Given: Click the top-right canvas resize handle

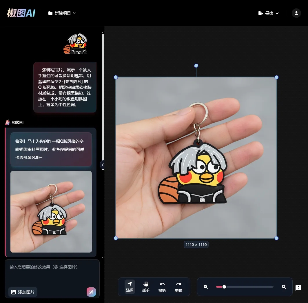Looking at the screenshot, I should pos(277,77).
